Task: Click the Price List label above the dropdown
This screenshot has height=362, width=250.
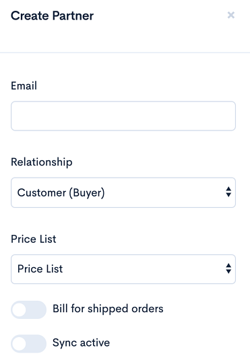Action: click(34, 239)
